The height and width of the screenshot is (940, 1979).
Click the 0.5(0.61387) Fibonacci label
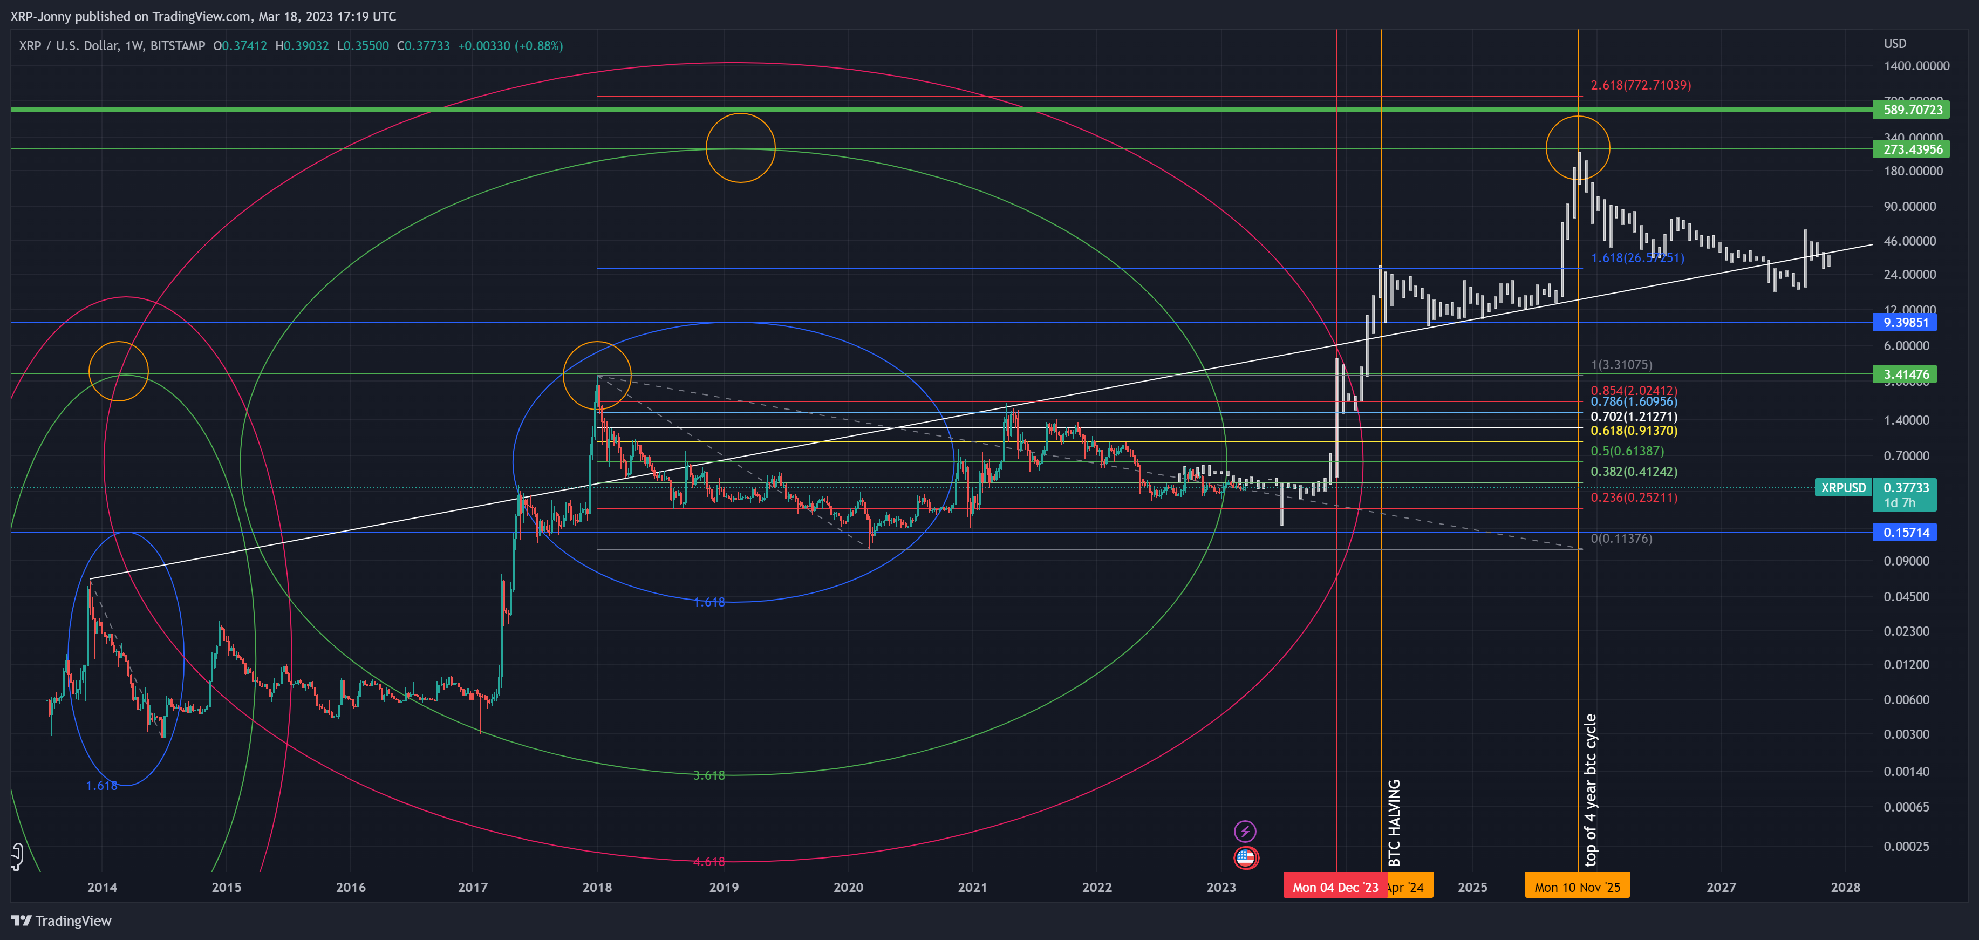[x=1627, y=451]
